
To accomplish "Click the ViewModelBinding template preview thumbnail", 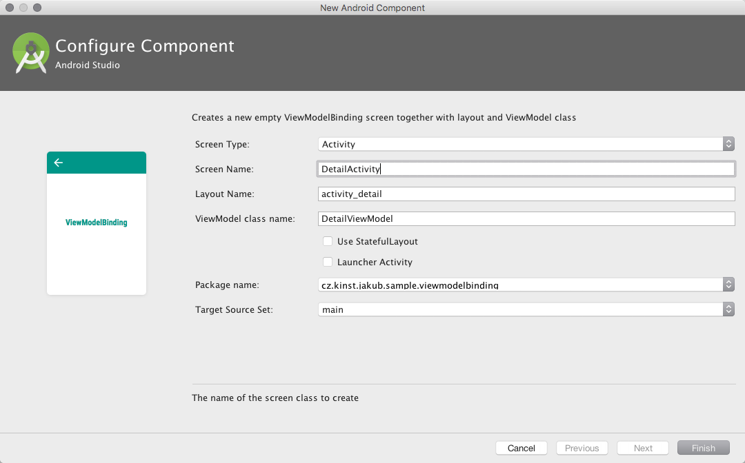I will coord(97,223).
